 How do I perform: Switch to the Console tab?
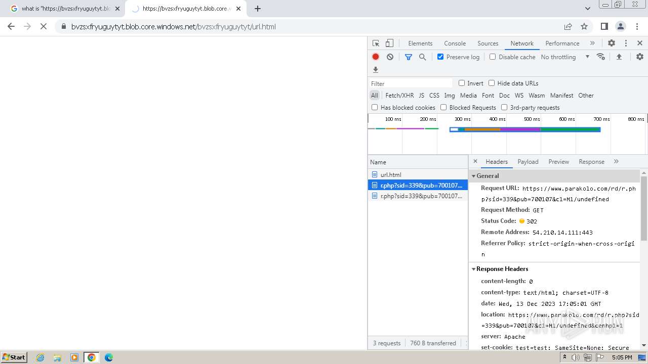point(455,43)
